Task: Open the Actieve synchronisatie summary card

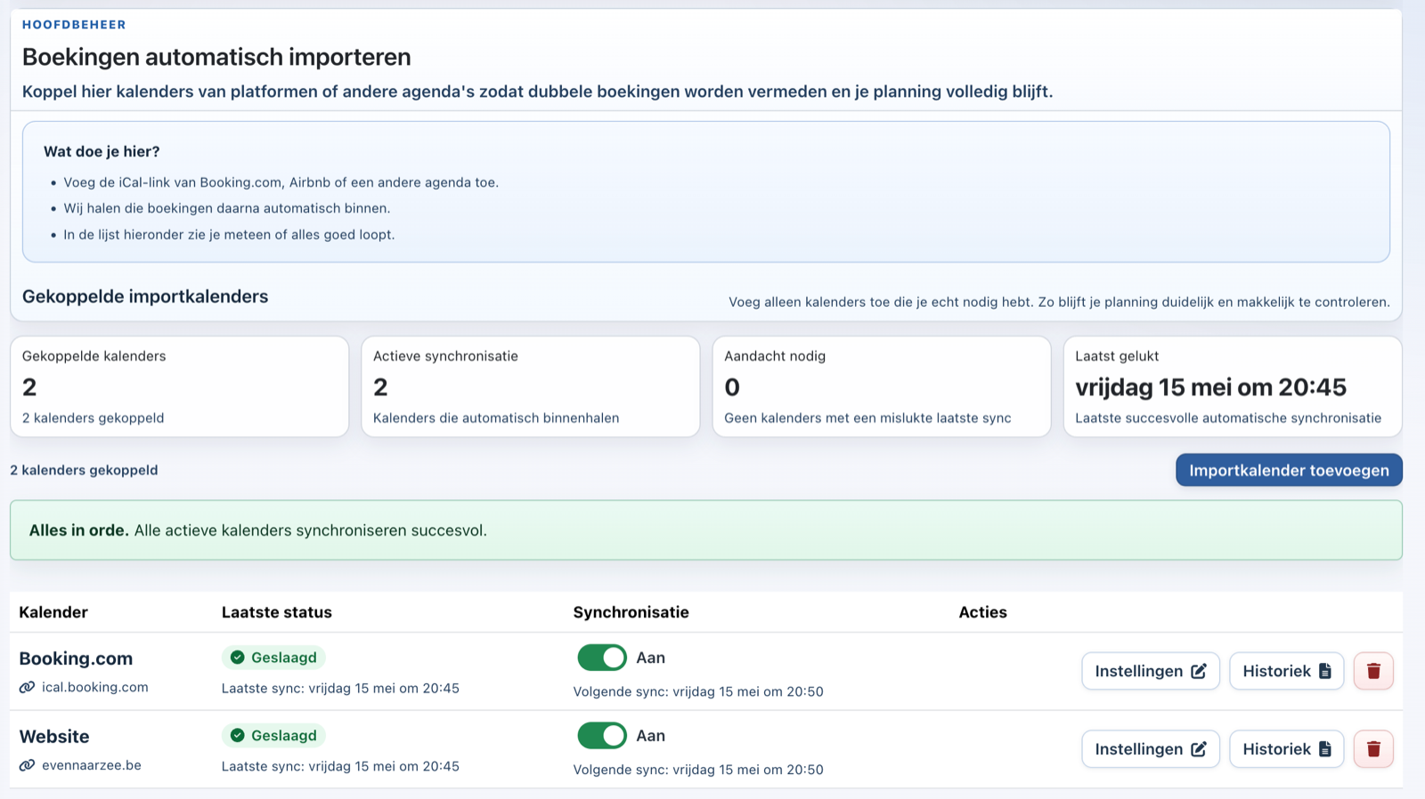Action: tap(530, 386)
